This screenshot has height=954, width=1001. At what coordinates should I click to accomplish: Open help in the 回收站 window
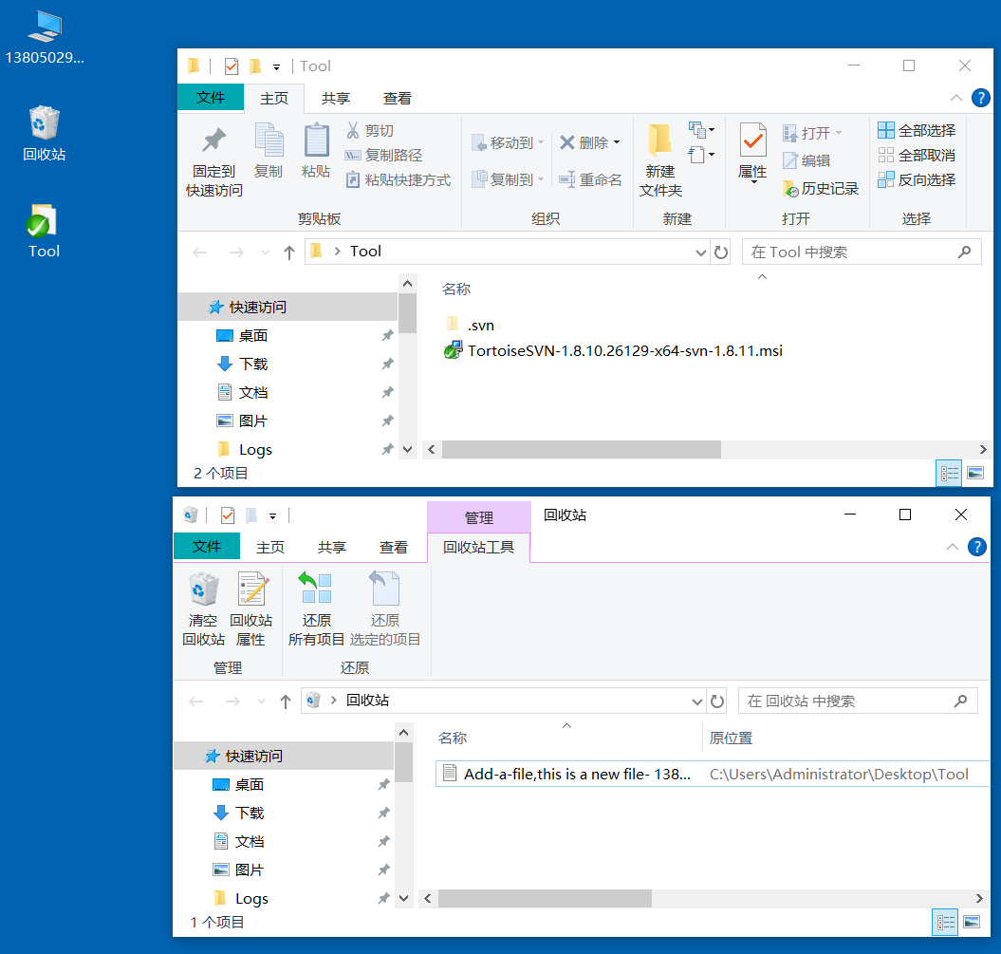pos(976,547)
